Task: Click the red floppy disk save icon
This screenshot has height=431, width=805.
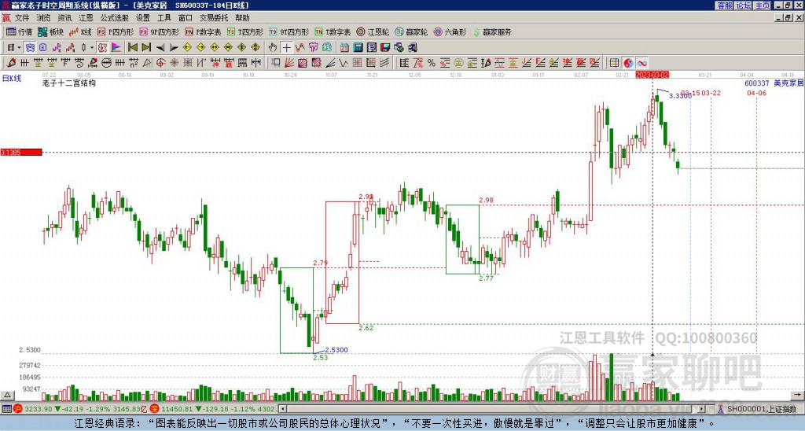Action: pyautogui.click(x=385, y=48)
